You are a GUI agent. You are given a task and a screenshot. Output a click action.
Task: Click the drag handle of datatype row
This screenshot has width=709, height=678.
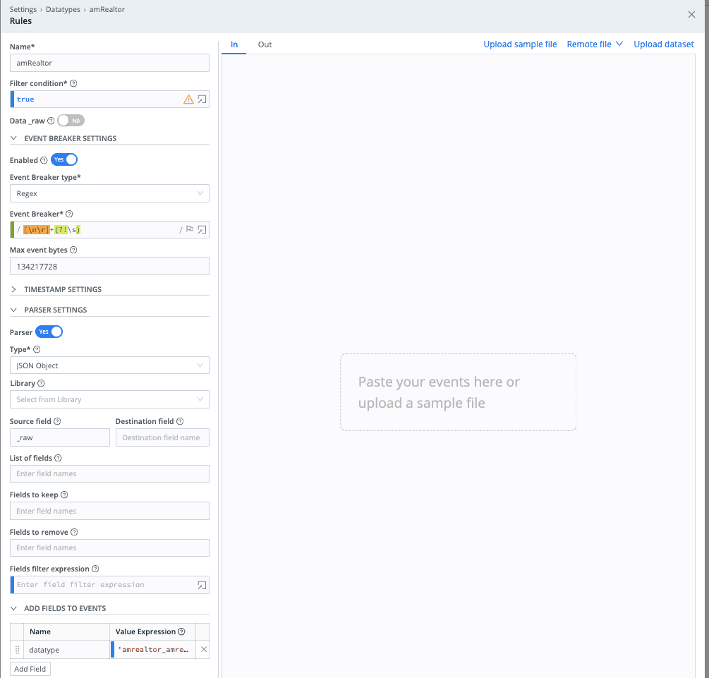click(x=18, y=650)
